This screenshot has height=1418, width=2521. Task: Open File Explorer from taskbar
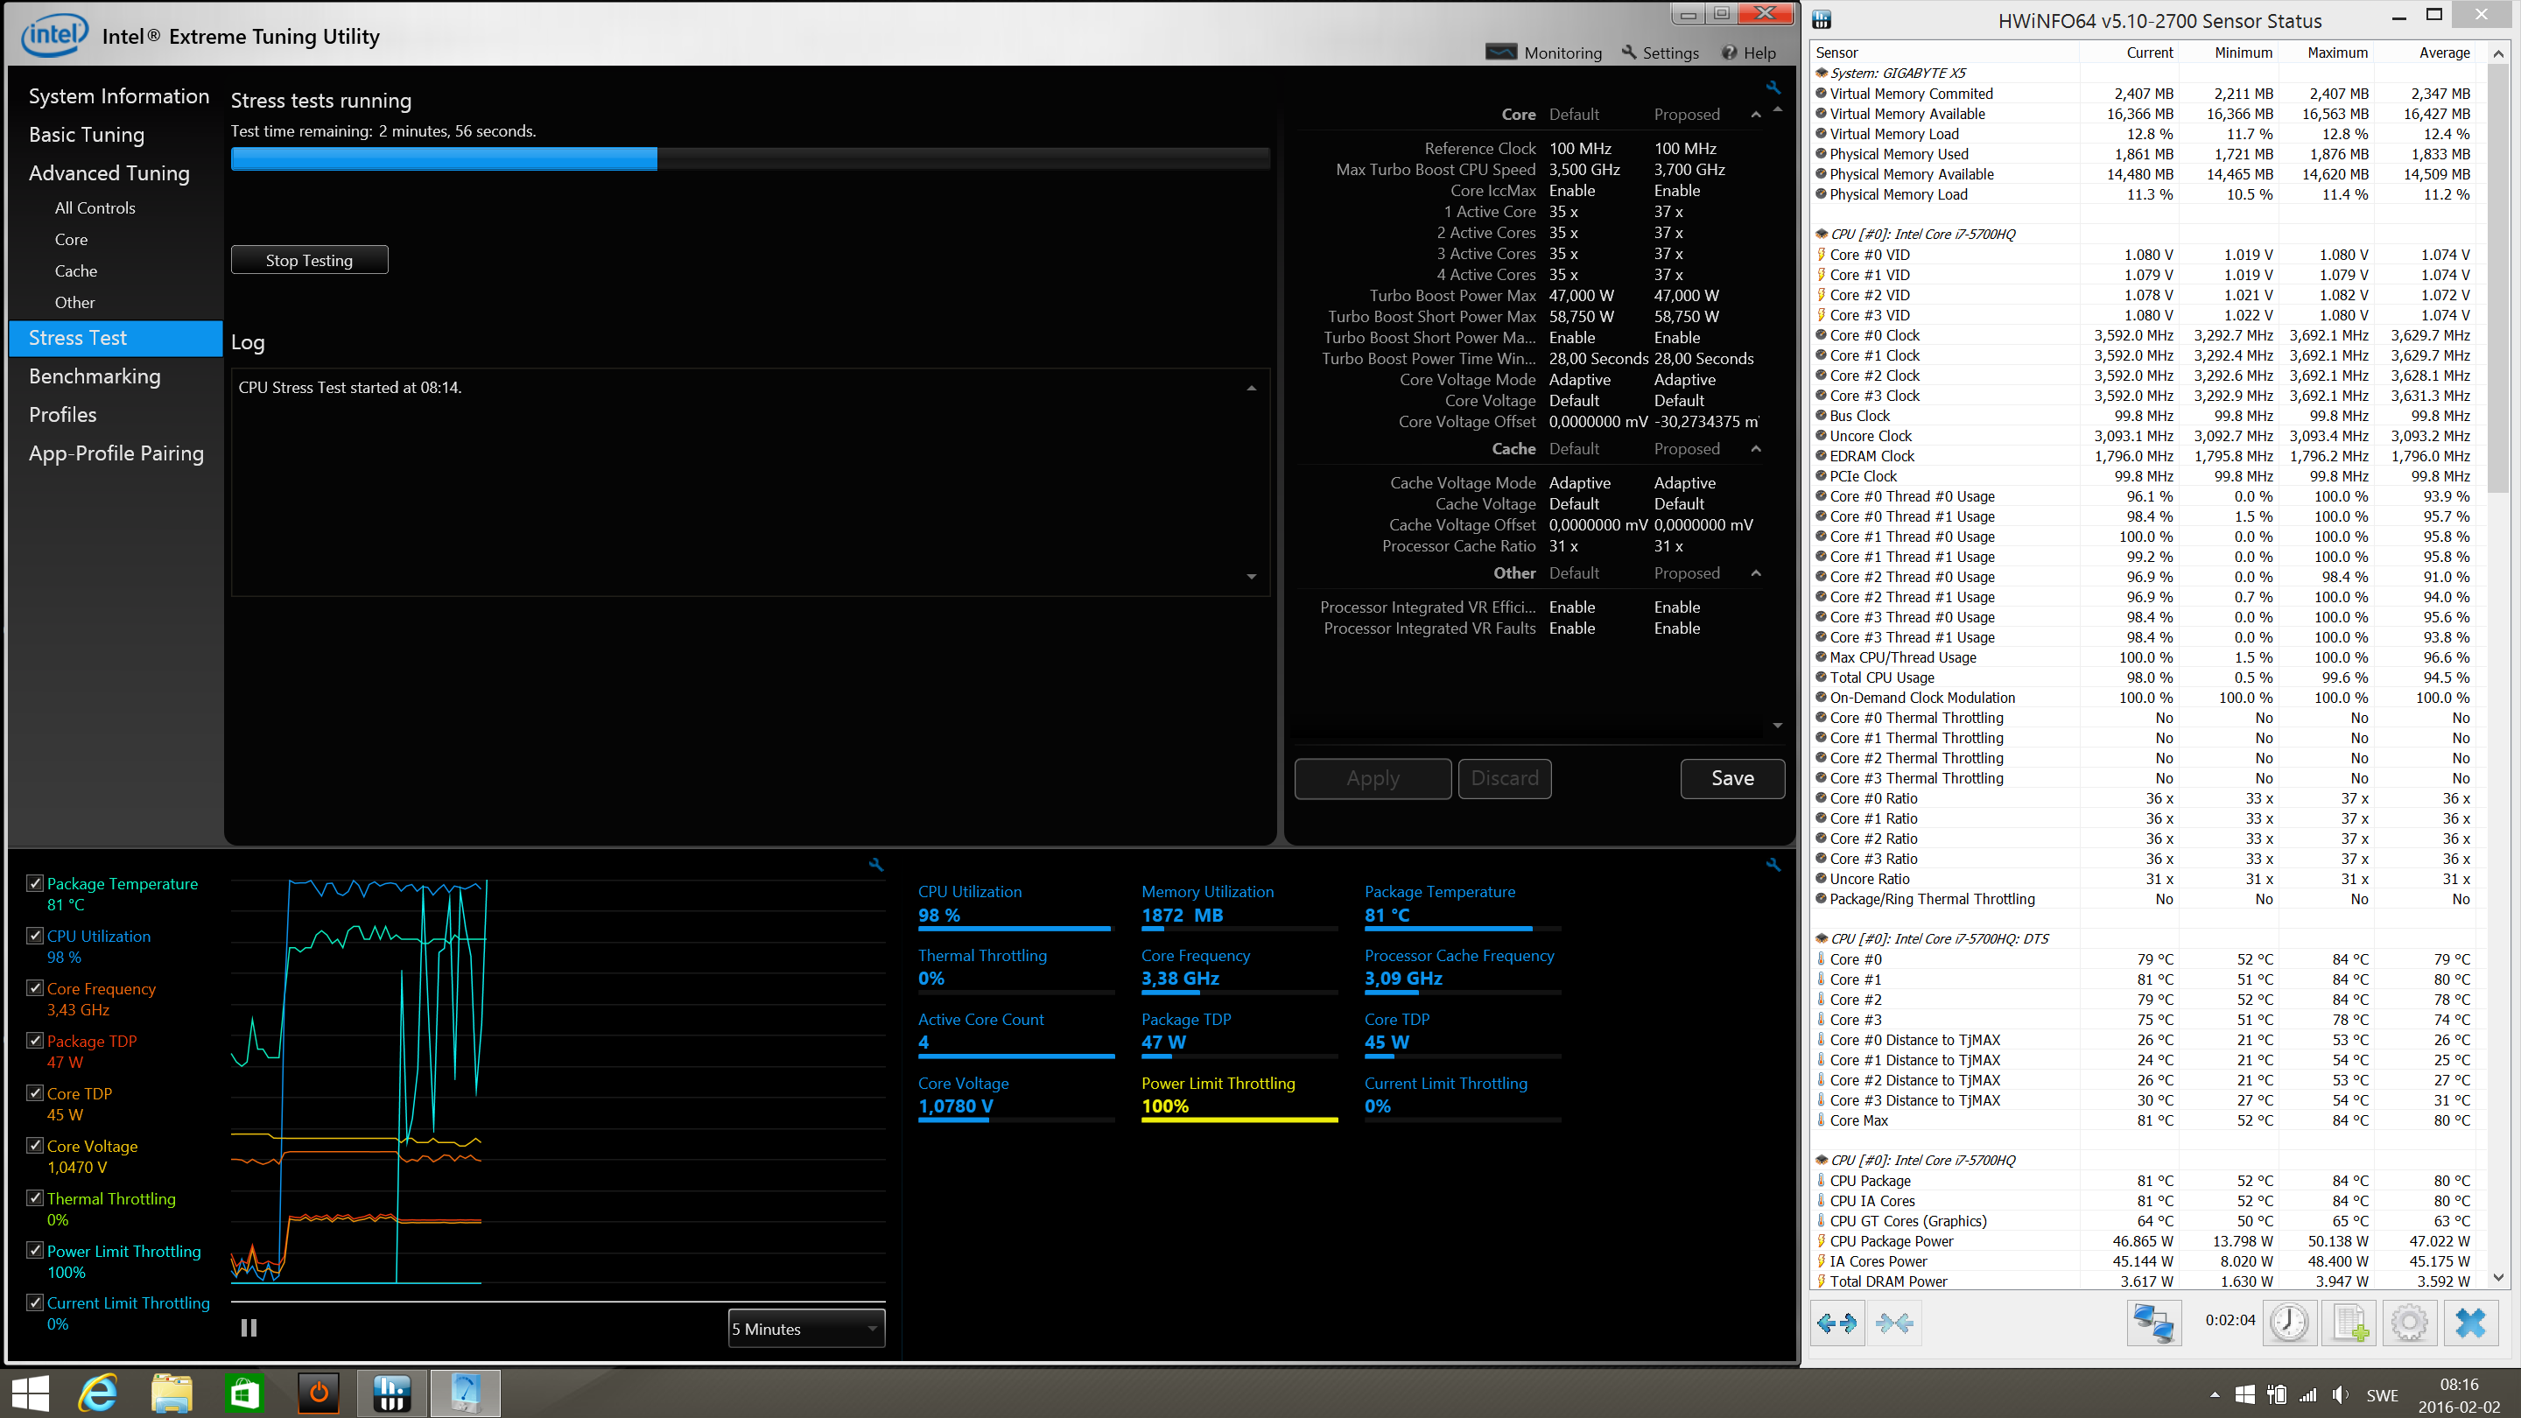[x=172, y=1393]
